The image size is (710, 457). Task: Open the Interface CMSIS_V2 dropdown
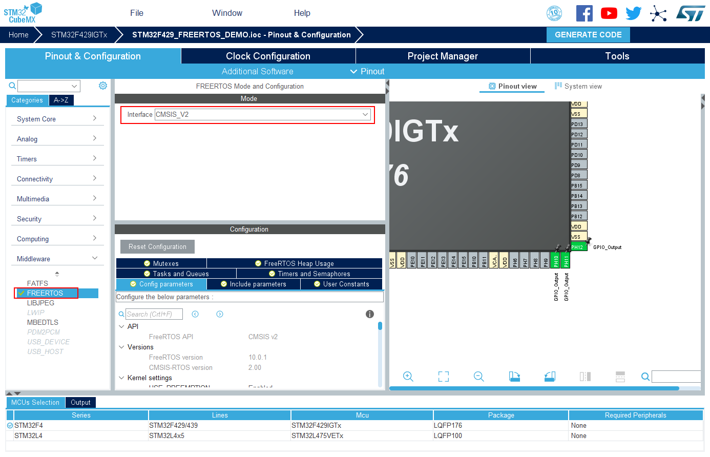coord(262,115)
